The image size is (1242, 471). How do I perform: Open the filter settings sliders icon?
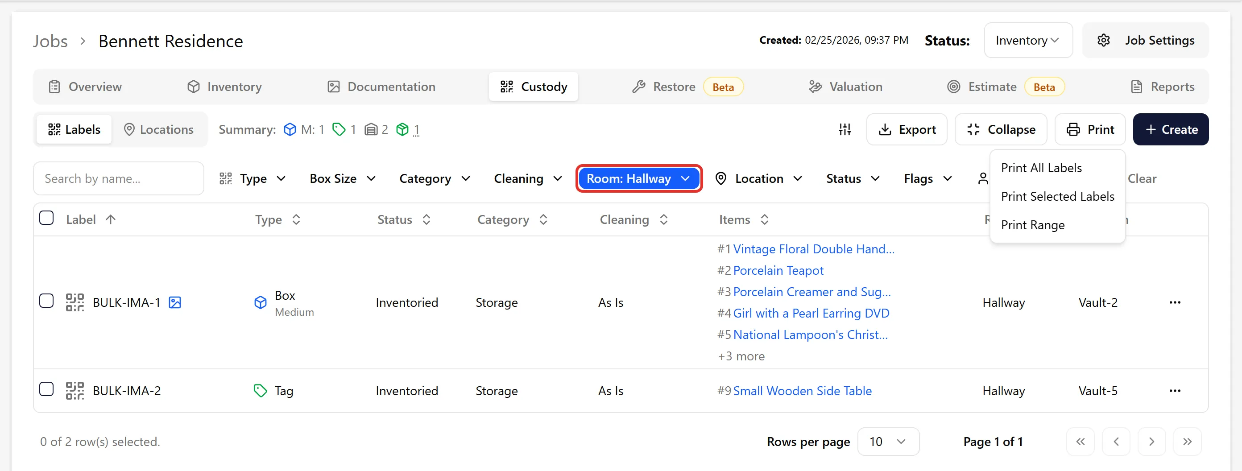(845, 129)
